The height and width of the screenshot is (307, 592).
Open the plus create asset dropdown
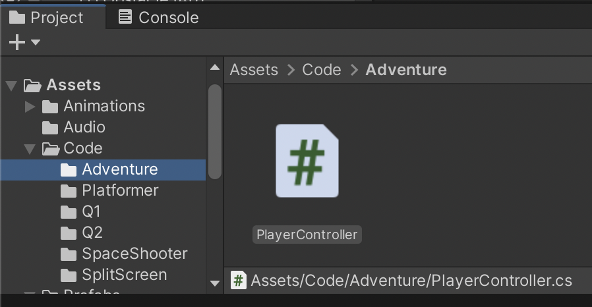[24, 43]
